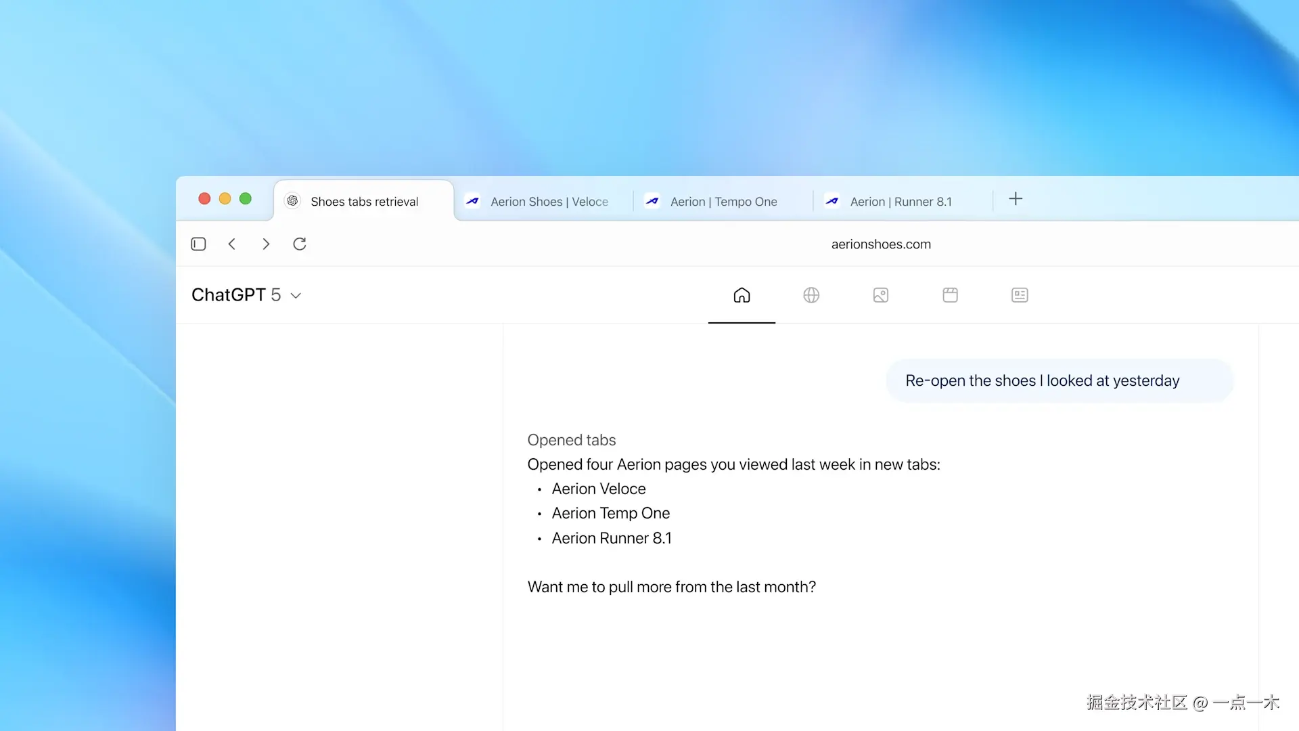Open a new tab with plus
Screen dimensions: 1299x731
1016,199
